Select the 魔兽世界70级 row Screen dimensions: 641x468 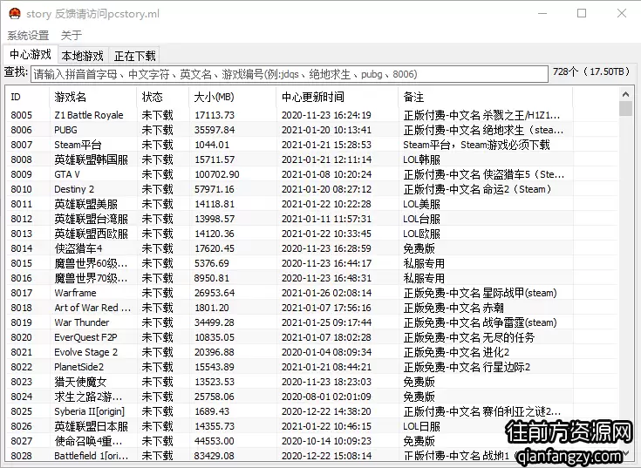tap(312, 278)
